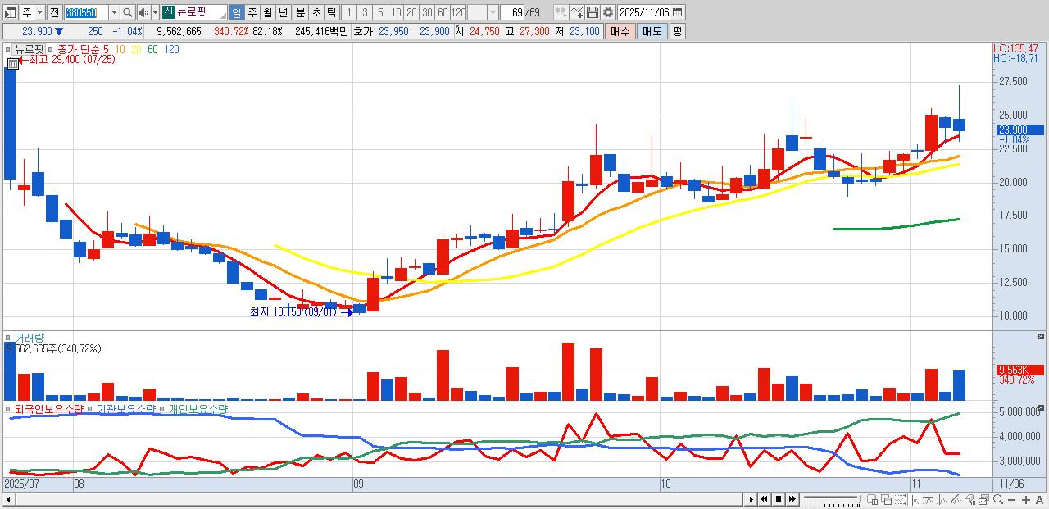The width and height of the screenshot is (1049, 509).
Task: Choose interval 5 button
Action: point(380,12)
